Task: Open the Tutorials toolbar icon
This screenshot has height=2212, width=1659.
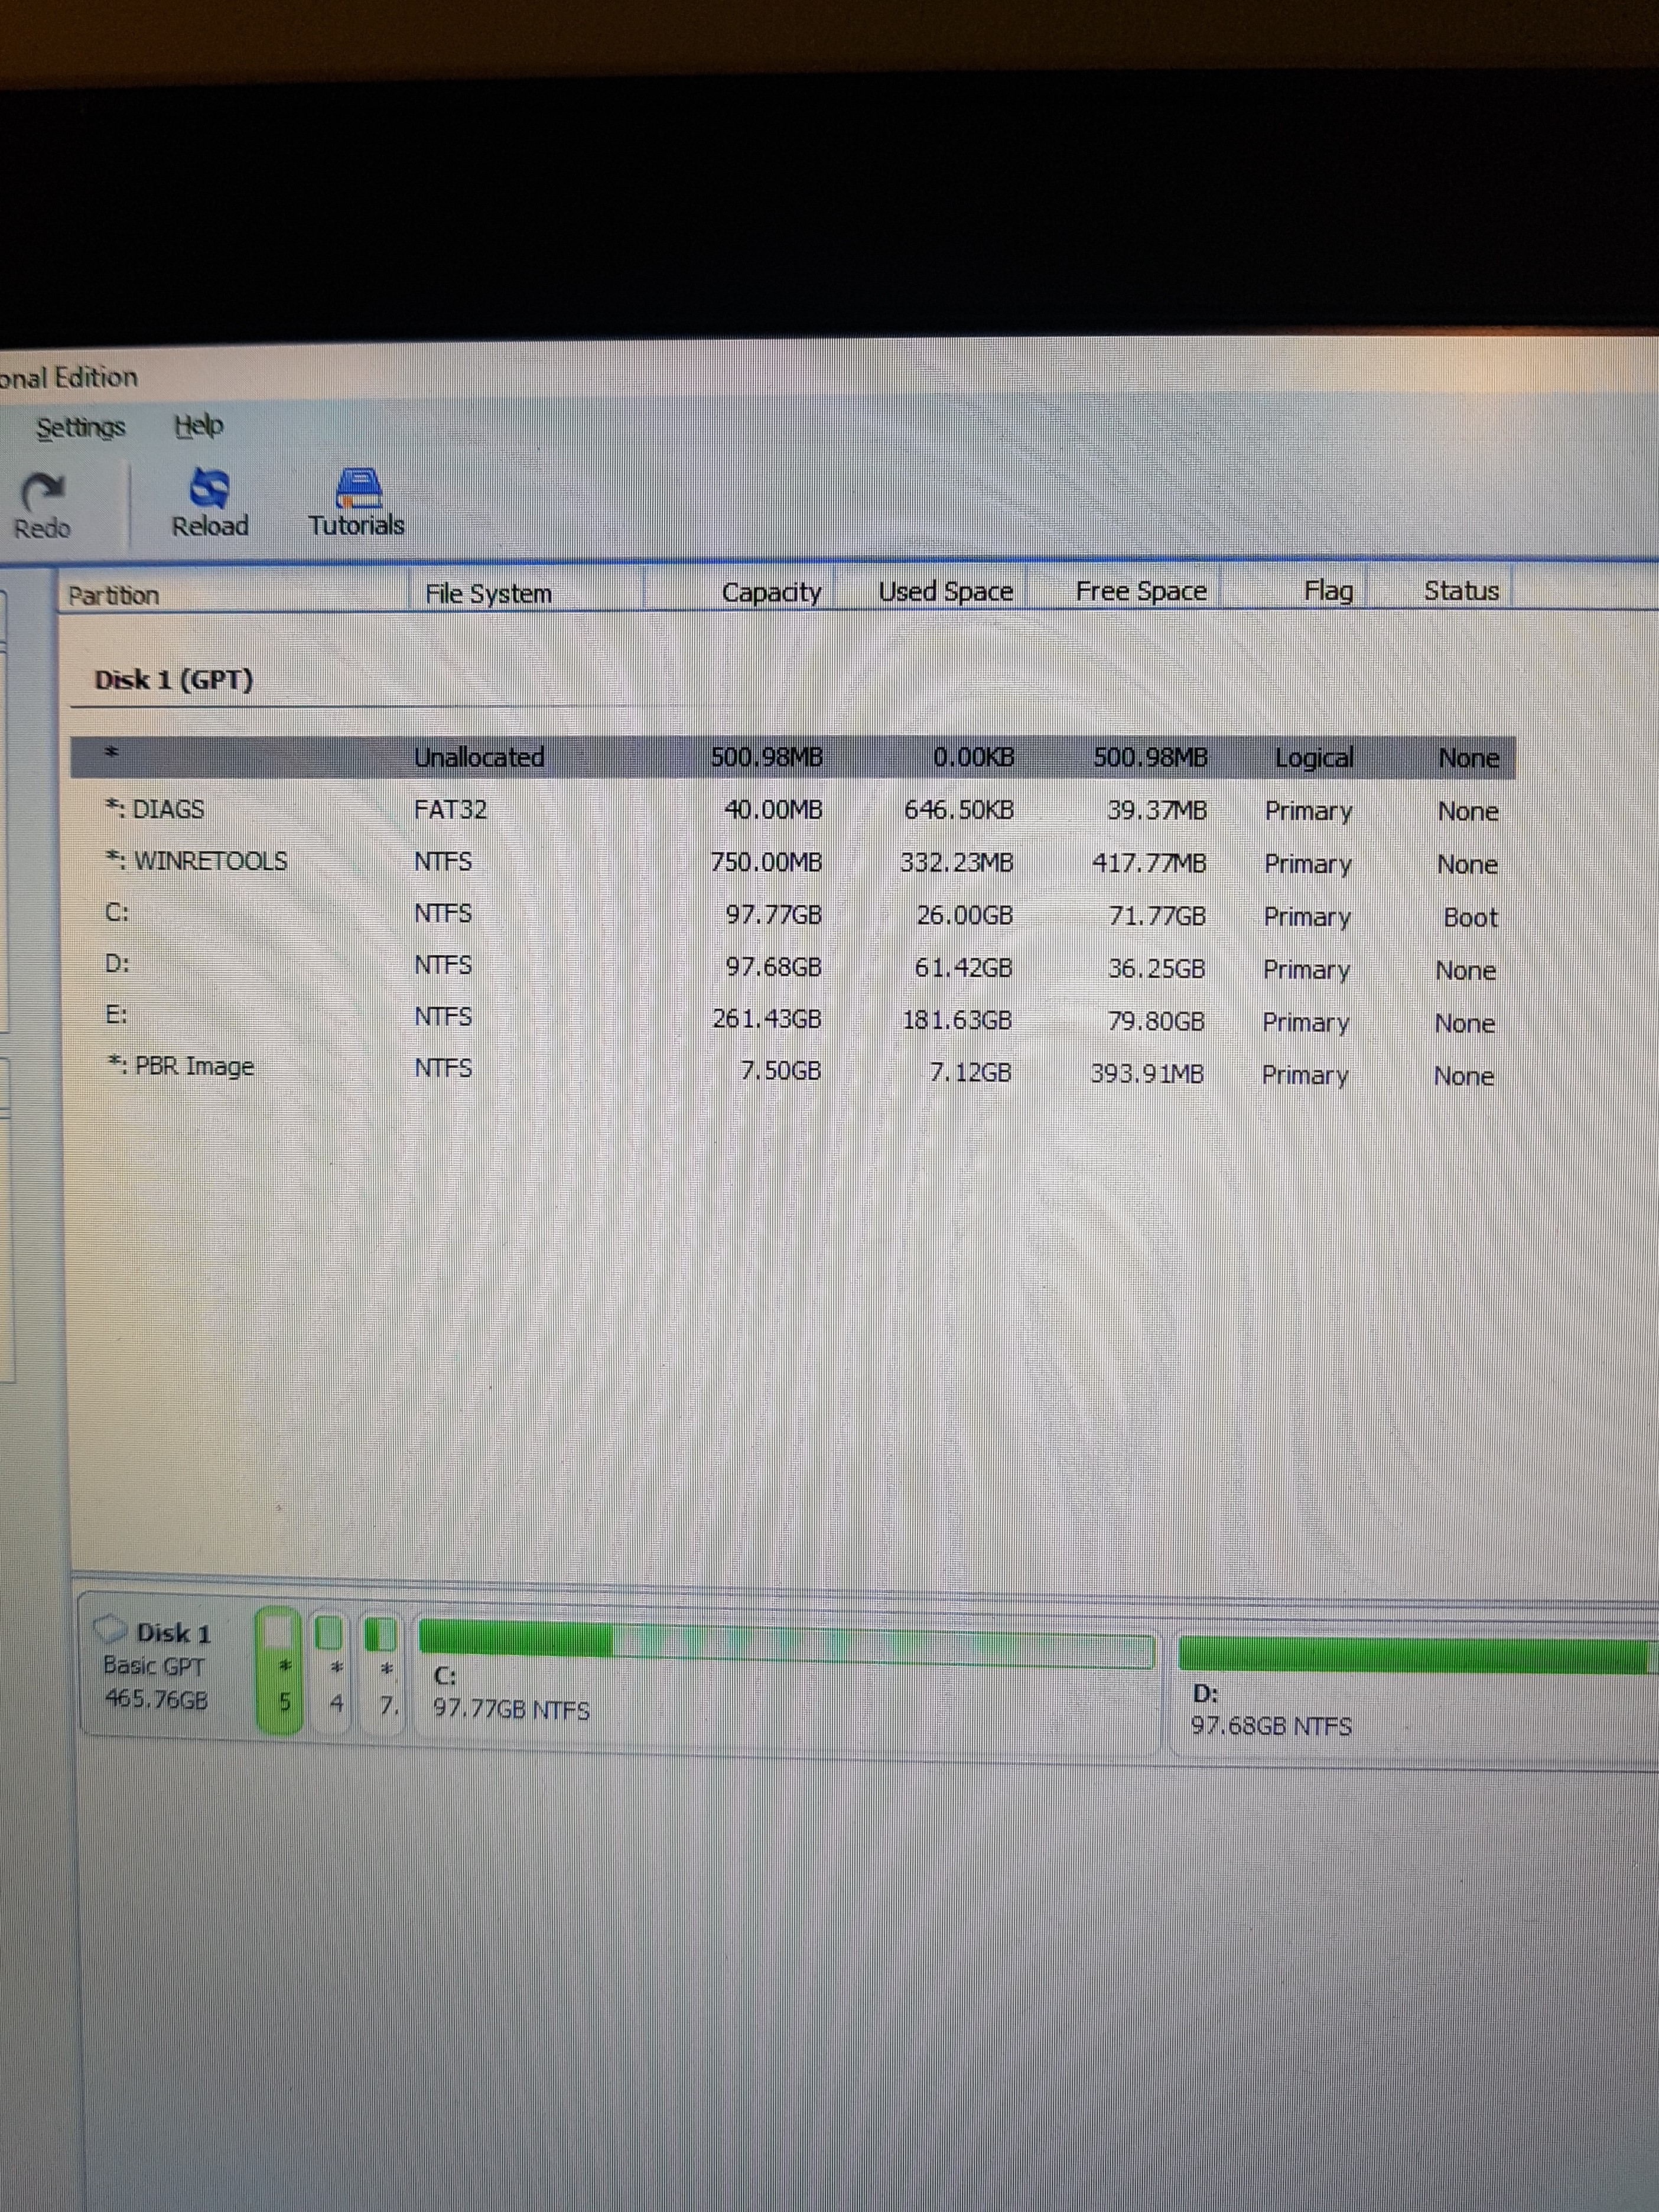Action: coord(356,503)
